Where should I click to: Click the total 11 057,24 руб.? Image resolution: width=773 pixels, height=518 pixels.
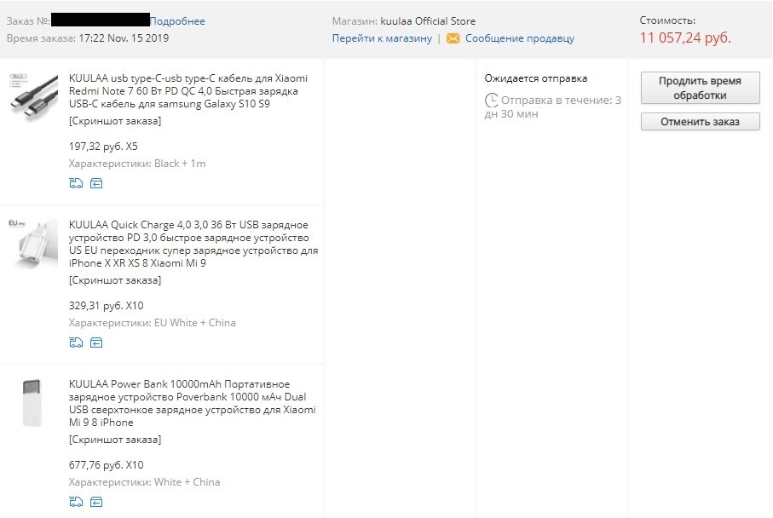[x=685, y=38]
